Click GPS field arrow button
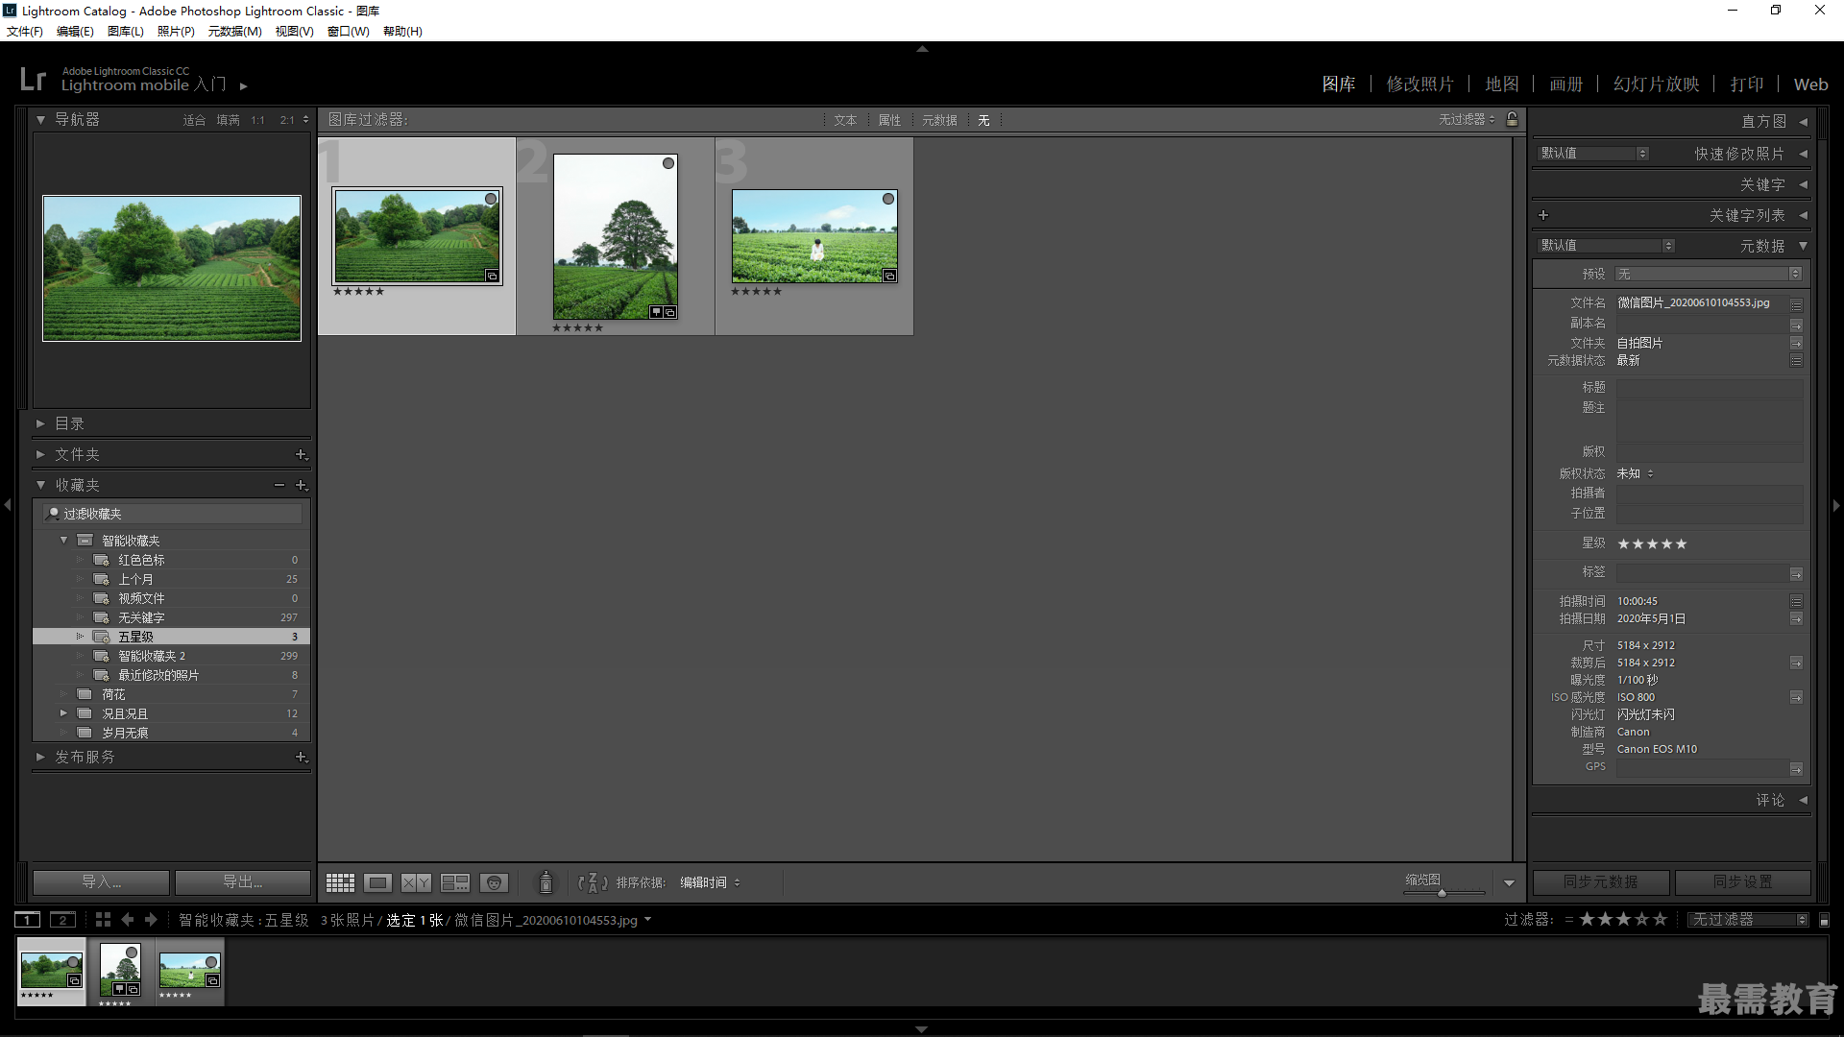Image resolution: width=1844 pixels, height=1037 pixels. click(x=1796, y=769)
